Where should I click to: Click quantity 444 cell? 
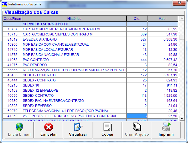point(137,60)
